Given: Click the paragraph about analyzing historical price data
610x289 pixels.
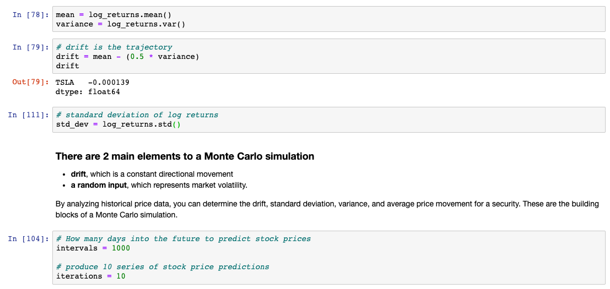Looking at the screenshot, I should tap(327, 209).
